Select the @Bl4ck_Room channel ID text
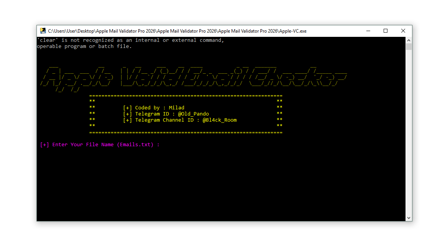437x251 pixels. click(220, 120)
